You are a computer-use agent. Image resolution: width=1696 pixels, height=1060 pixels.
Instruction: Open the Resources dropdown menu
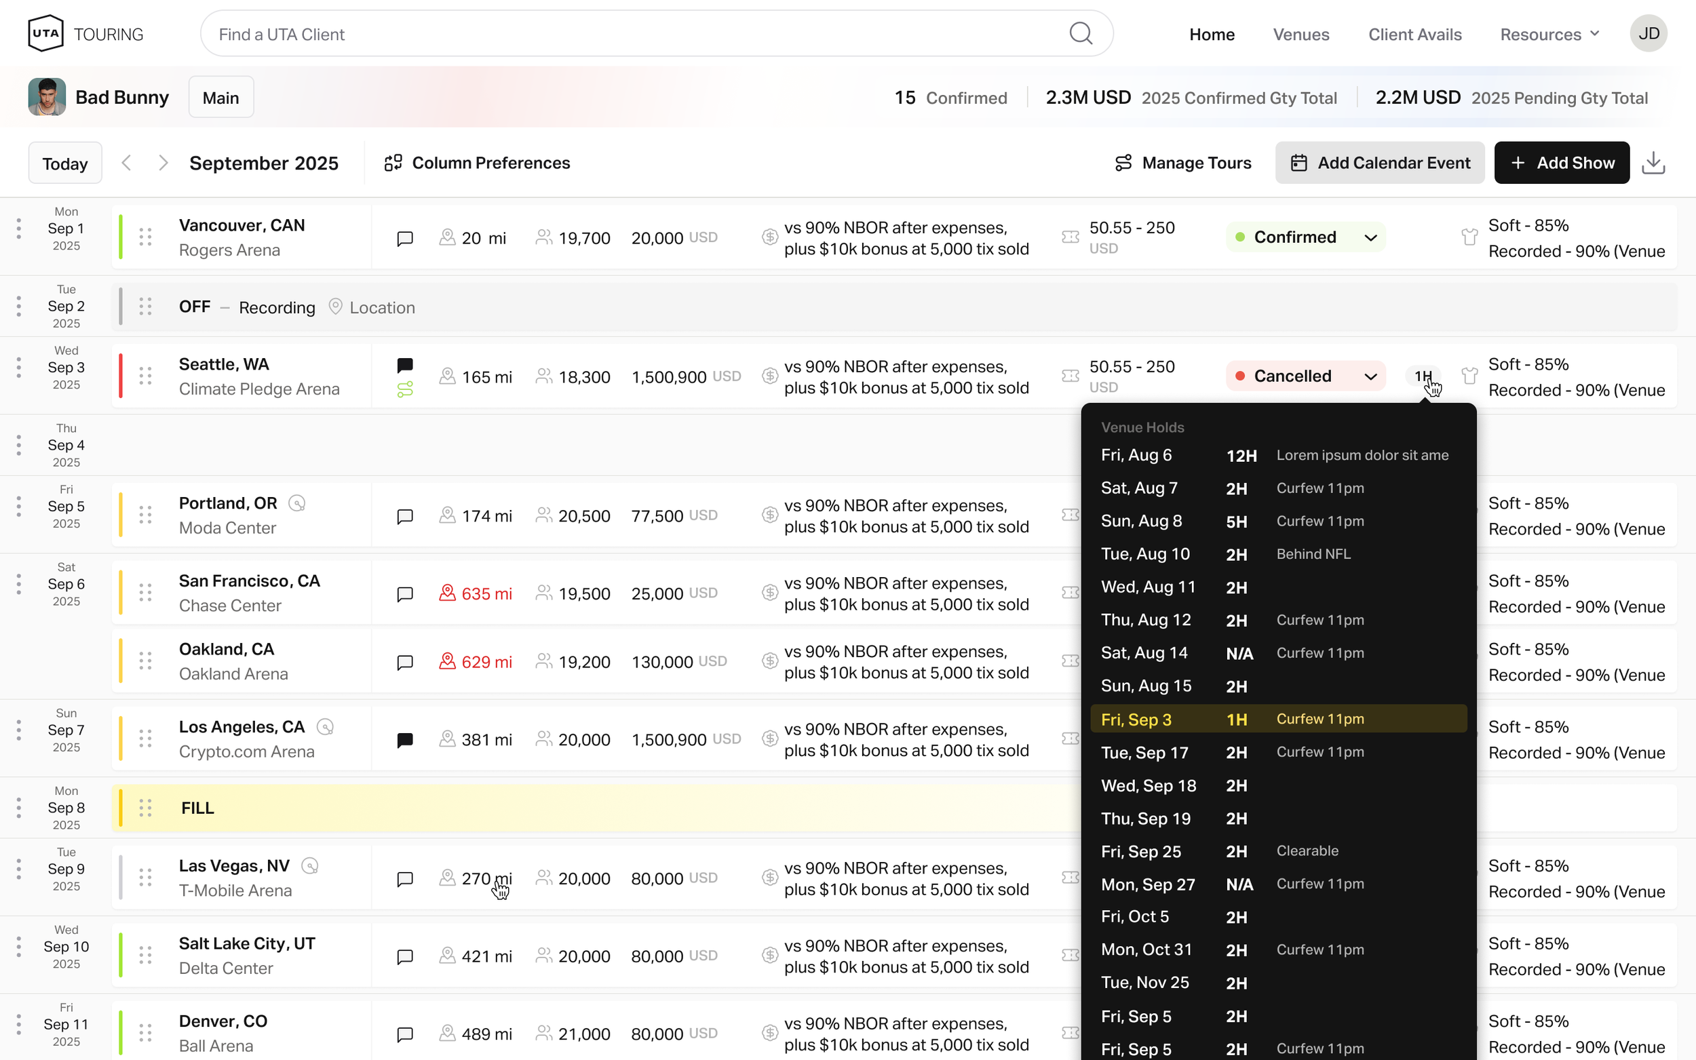click(1549, 35)
